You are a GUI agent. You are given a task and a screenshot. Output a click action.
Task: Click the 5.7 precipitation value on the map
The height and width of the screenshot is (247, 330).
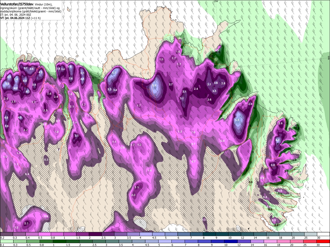pyautogui.click(x=114, y=73)
